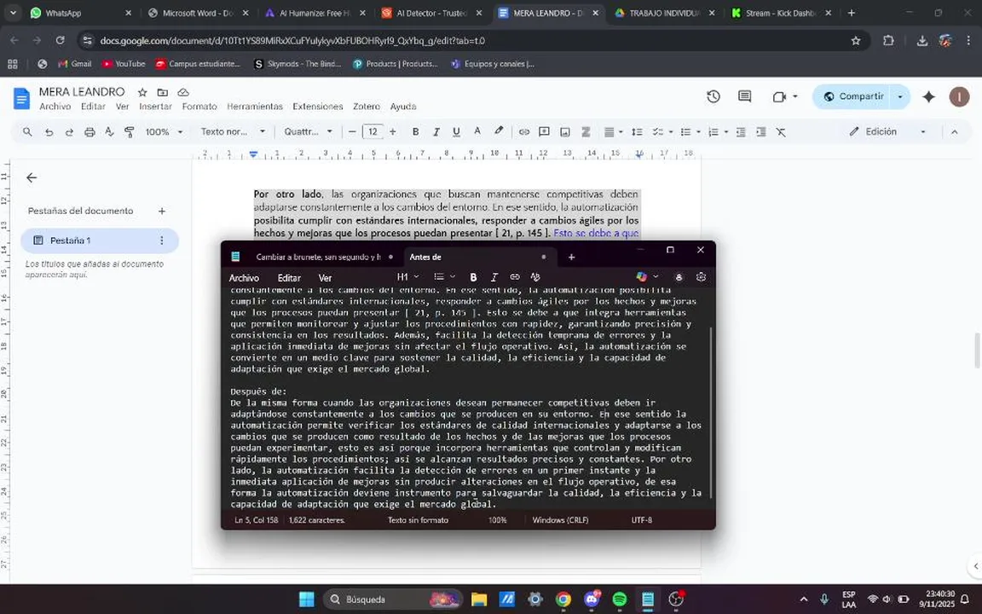The image size is (982, 614).
Task: Click the increase indent icon
Action: 761,132
